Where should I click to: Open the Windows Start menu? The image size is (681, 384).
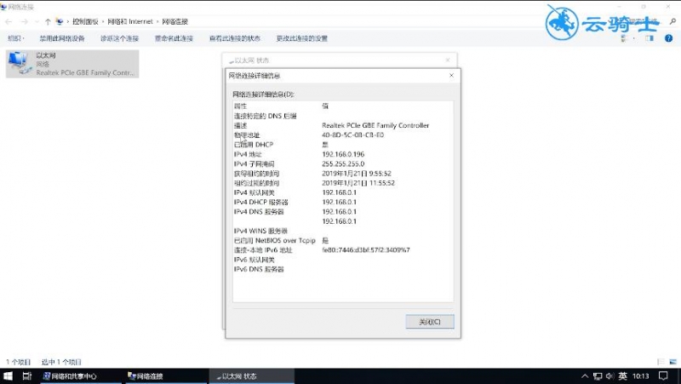pyautogui.click(x=8, y=376)
